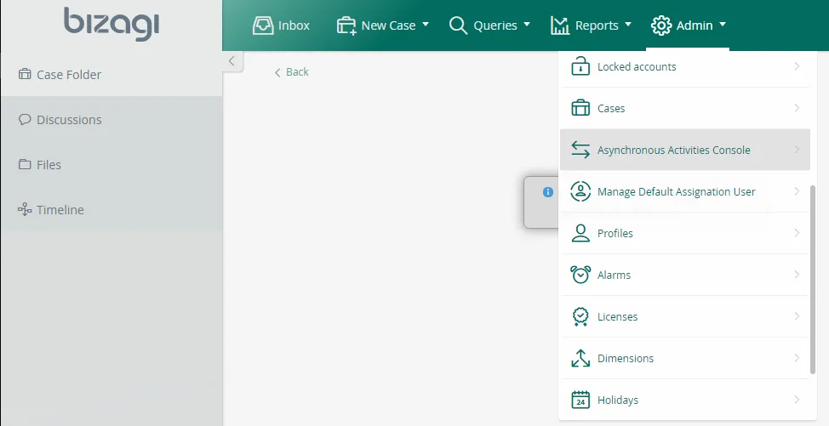This screenshot has height=426, width=829.
Task: Click the Alarms clock icon
Action: tap(580, 275)
